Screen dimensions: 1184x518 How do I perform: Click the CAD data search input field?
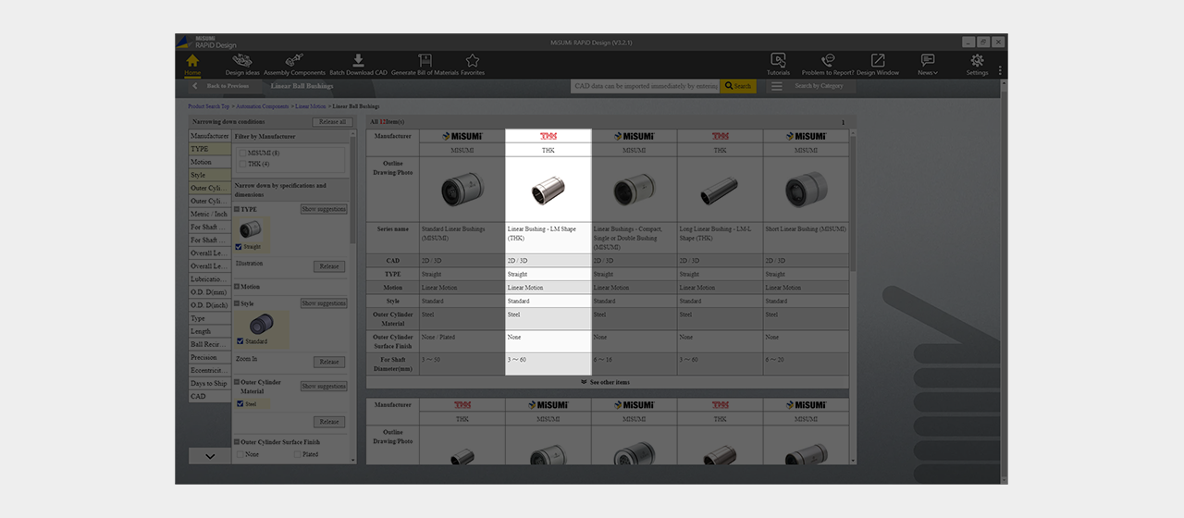pos(646,86)
